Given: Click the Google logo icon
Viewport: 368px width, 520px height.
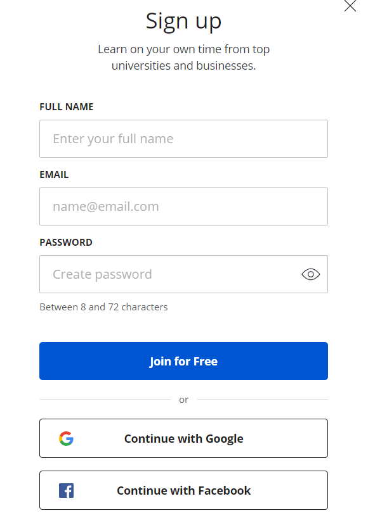Looking at the screenshot, I should (67, 438).
